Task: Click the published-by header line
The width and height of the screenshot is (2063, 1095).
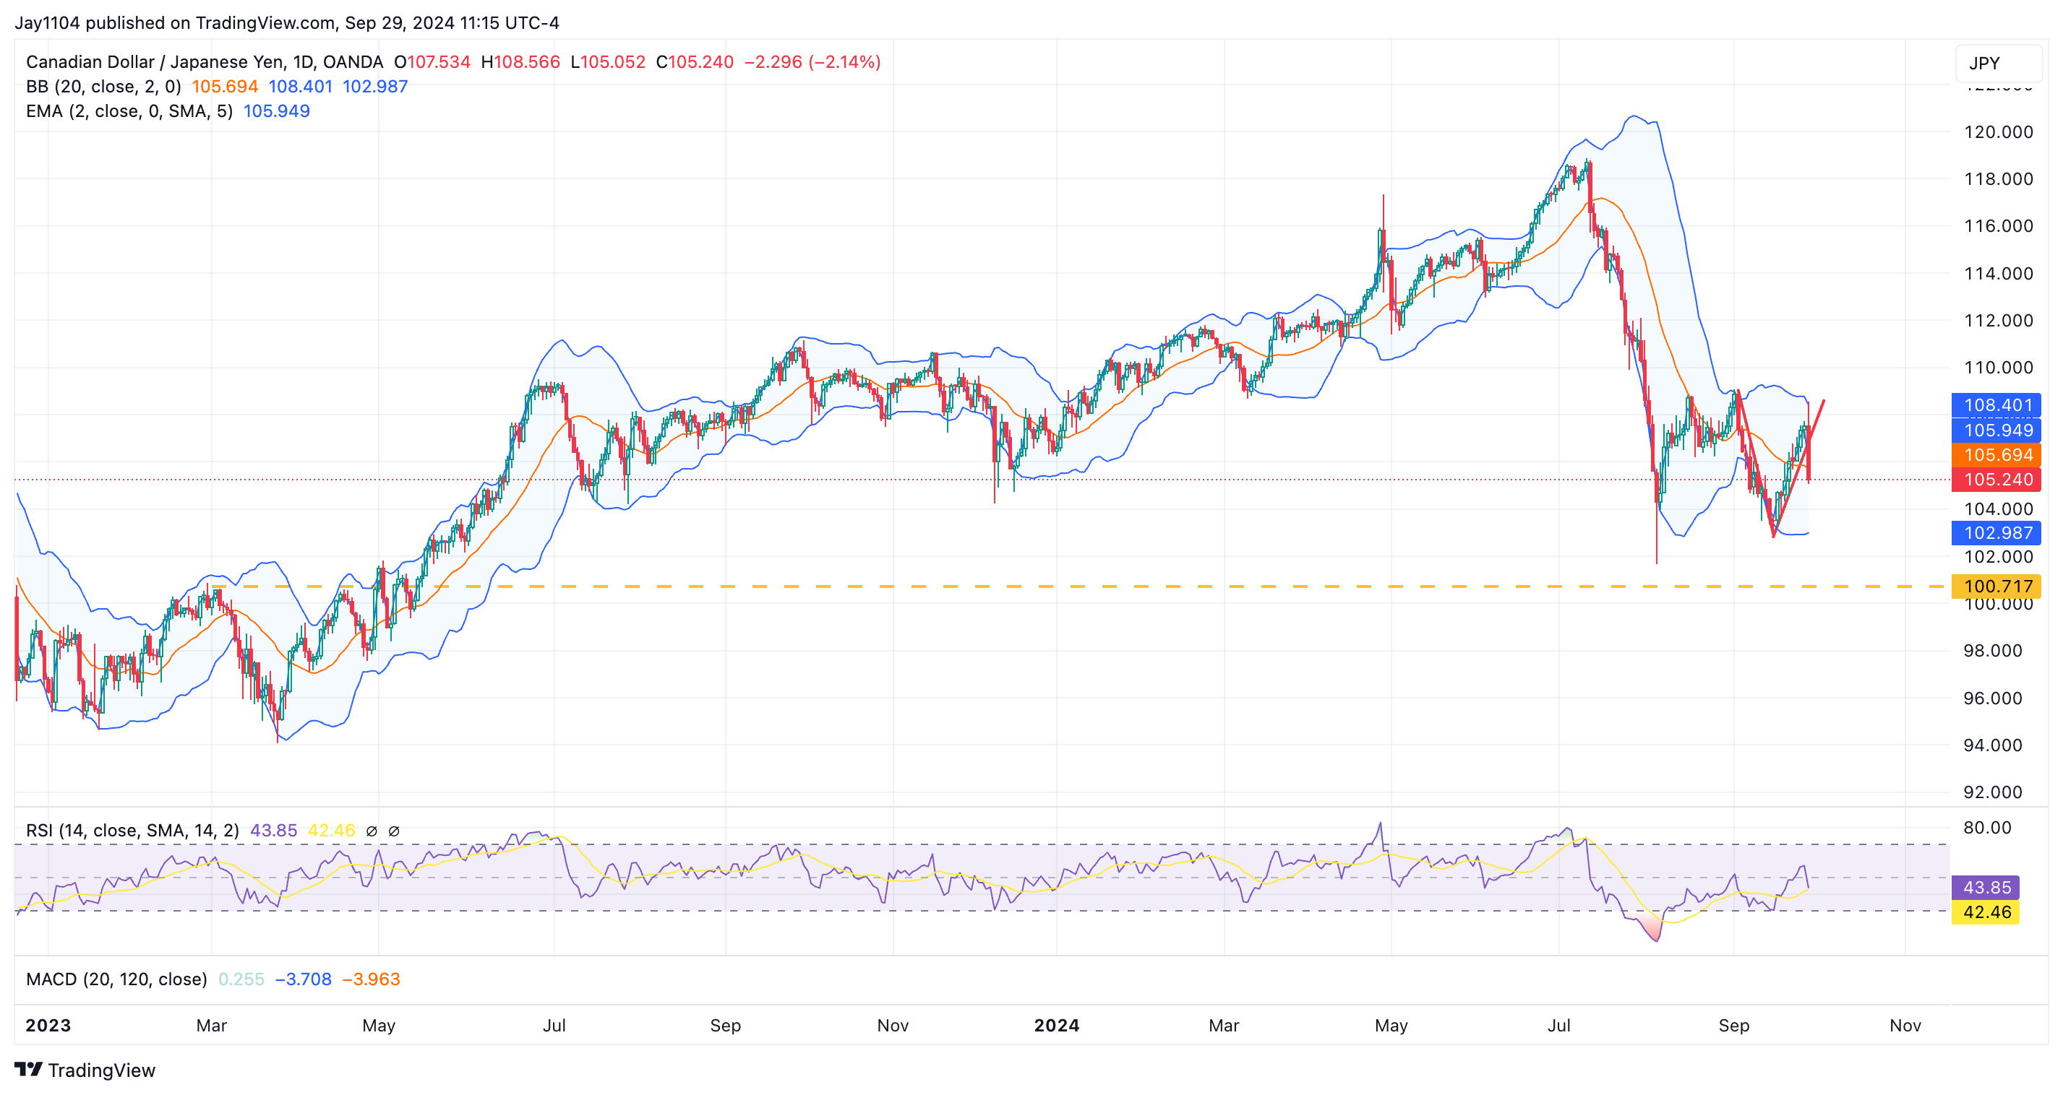Action: [287, 22]
